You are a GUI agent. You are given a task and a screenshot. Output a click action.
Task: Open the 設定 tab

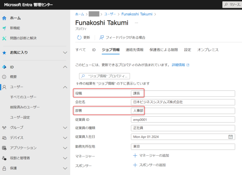(x=187, y=50)
